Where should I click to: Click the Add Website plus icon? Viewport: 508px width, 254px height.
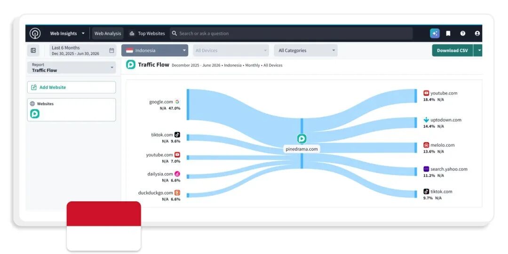34,87
